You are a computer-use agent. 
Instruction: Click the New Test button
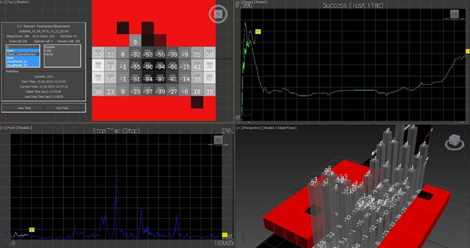24,108
